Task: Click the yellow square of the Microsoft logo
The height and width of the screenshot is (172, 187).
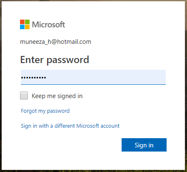Action: click(x=27, y=27)
